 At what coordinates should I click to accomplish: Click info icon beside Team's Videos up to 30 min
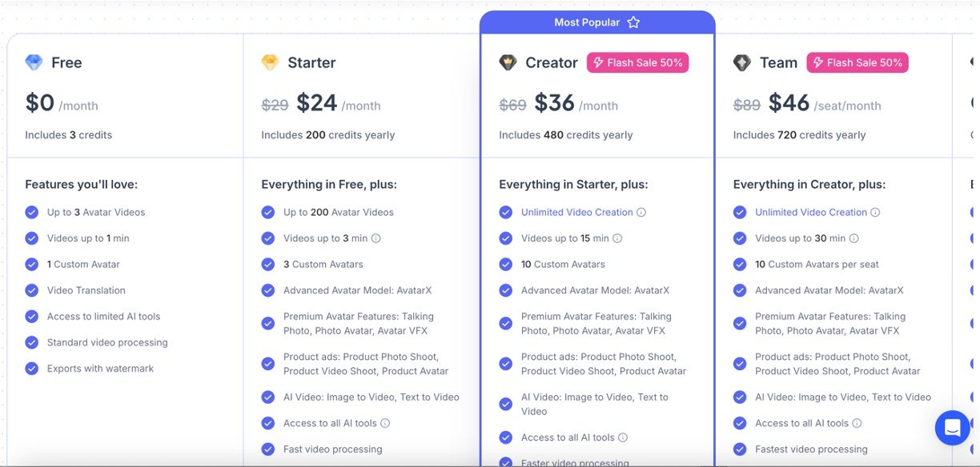coord(854,238)
